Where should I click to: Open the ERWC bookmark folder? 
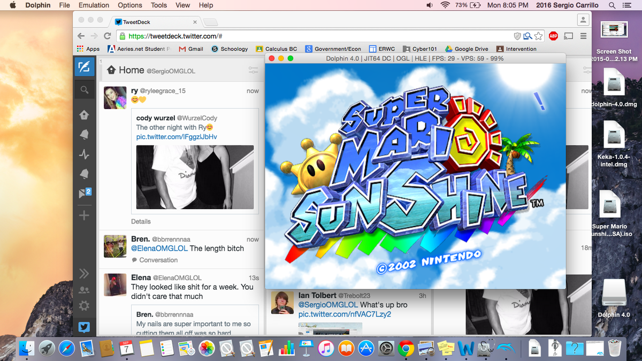pyautogui.click(x=382, y=49)
